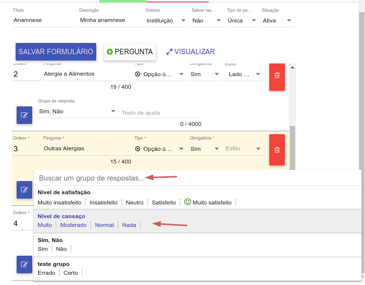The width and height of the screenshot is (365, 285).
Task: Select teste grupo answer group
Action: click(197, 269)
